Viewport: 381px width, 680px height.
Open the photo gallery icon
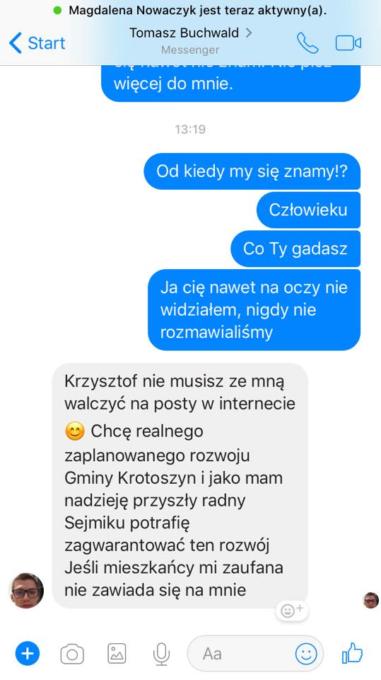click(117, 654)
